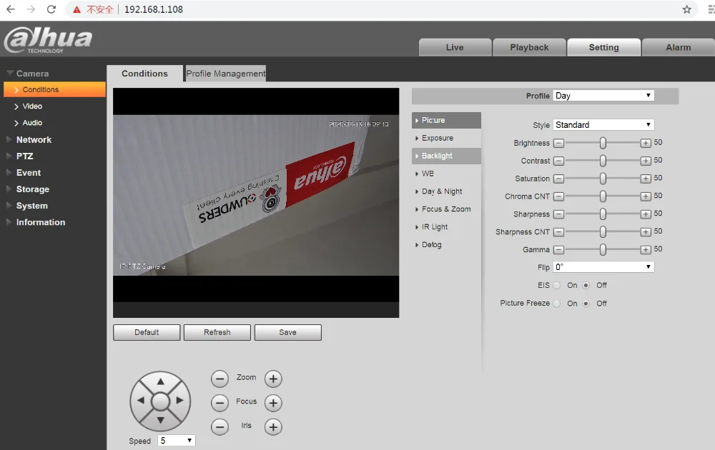
Task: Increase Sharpness with the plus icon
Action: click(x=646, y=214)
